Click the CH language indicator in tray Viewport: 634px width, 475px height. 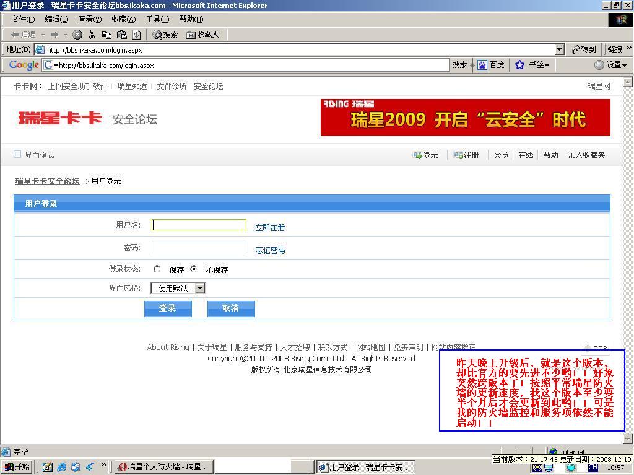[593, 468]
